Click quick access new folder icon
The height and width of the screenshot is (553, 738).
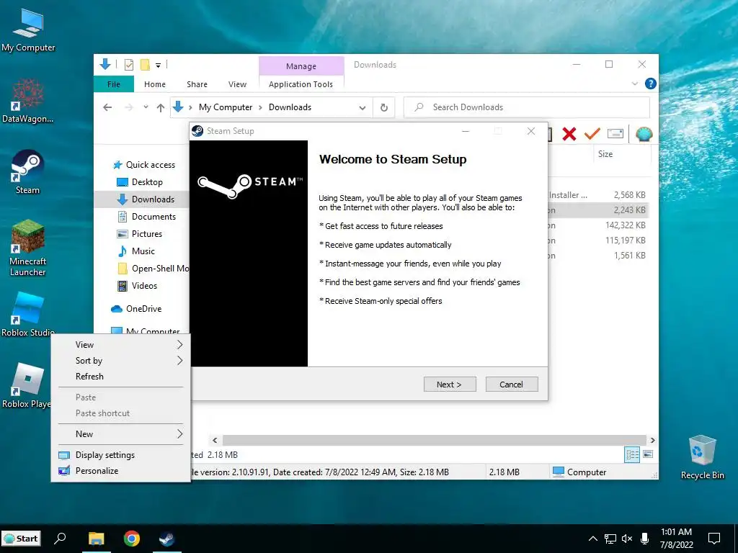pos(146,65)
